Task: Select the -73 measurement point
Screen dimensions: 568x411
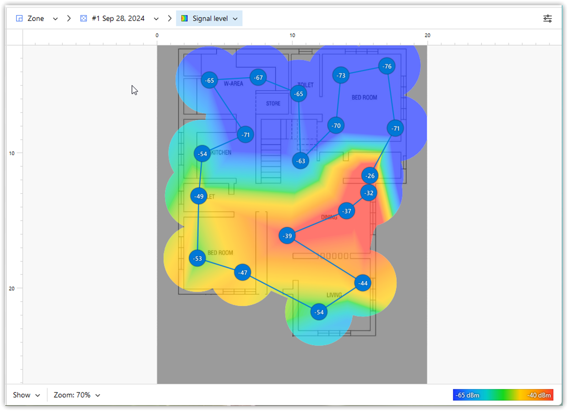Action: 341,76
